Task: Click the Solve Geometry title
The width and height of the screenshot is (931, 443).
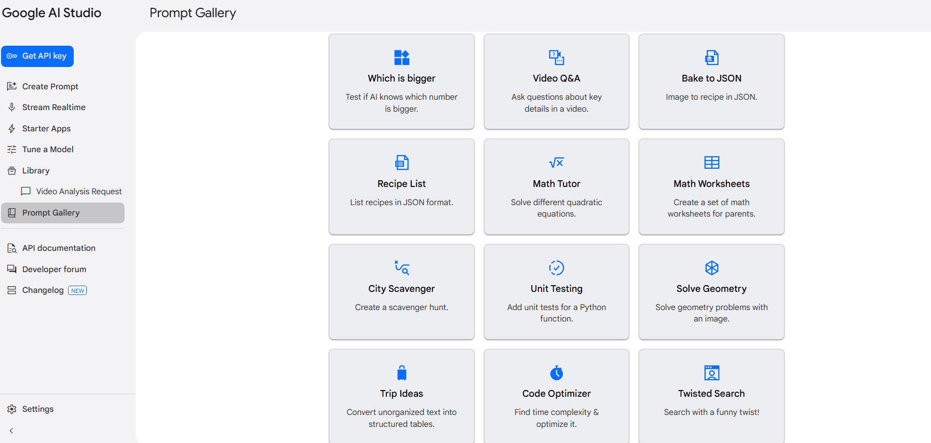Action: click(x=711, y=289)
